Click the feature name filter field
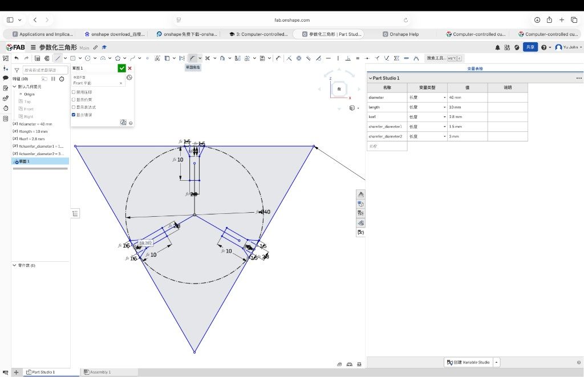The width and height of the screenshot is (584, 377). pyautogui.click(x=44, y=70)
